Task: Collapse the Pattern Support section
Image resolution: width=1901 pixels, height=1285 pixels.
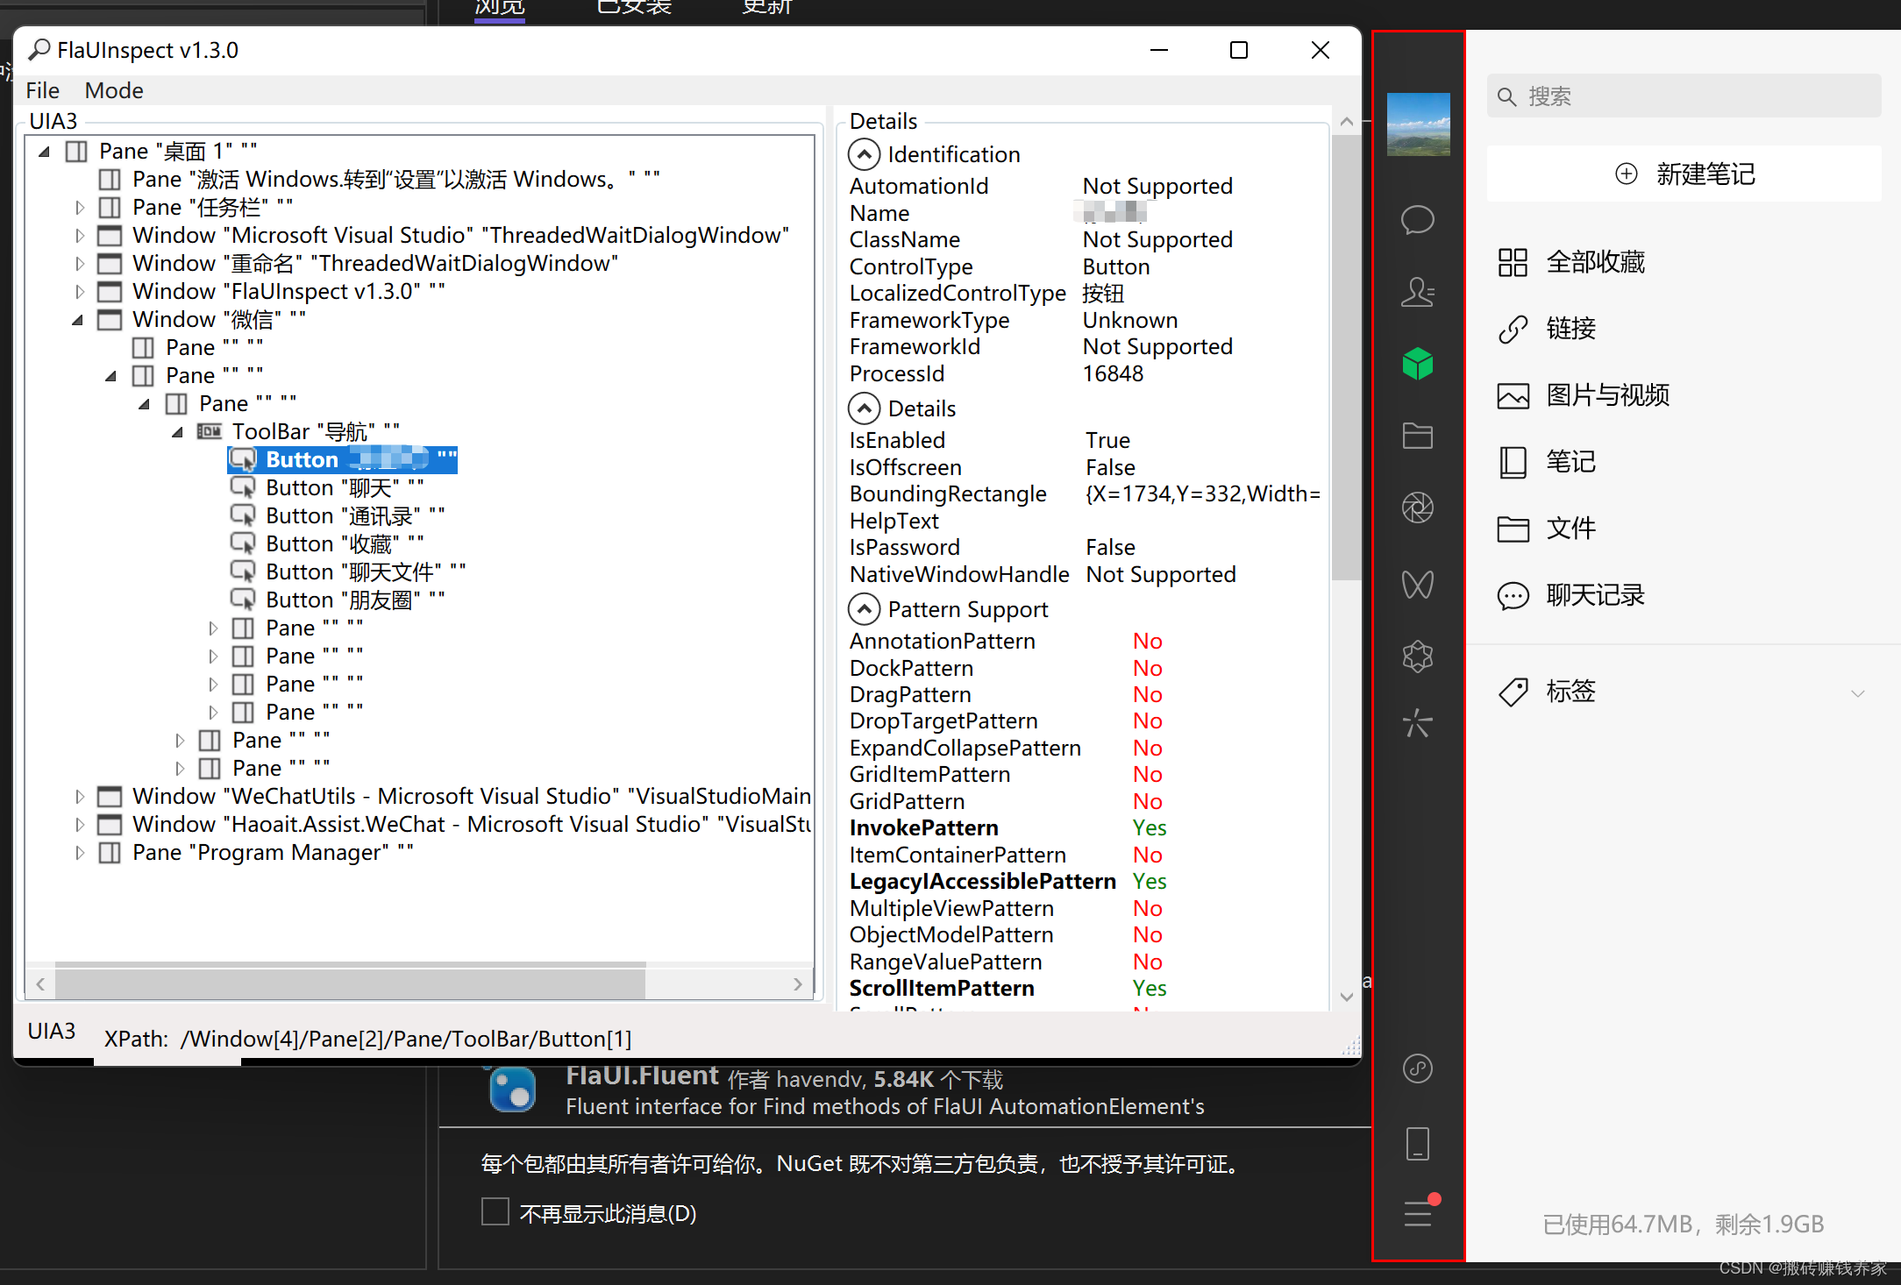Action: pyautogui.click(x=865, y=608)
